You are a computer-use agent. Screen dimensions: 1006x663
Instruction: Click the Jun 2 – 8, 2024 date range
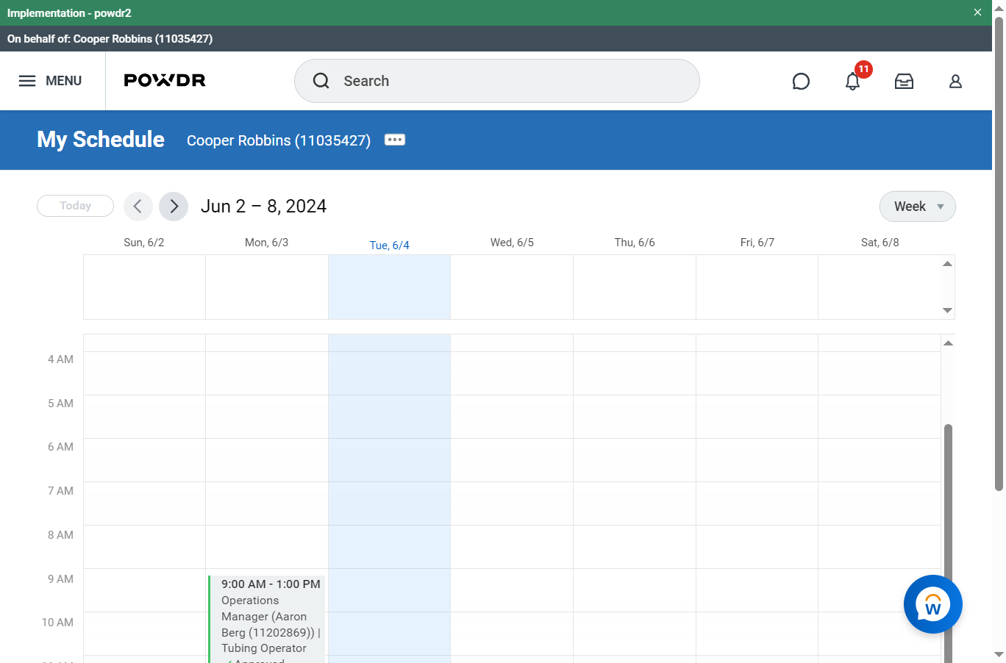click(263, 207)
